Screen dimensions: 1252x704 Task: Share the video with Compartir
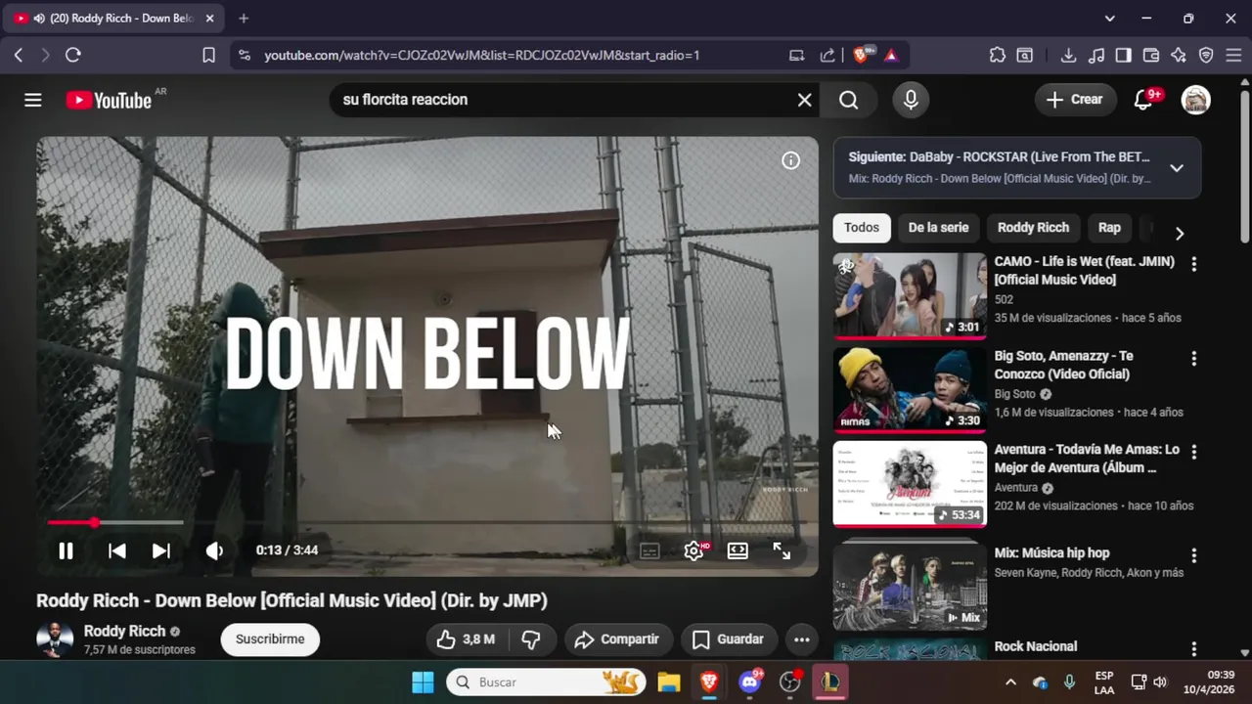point(618,639)
